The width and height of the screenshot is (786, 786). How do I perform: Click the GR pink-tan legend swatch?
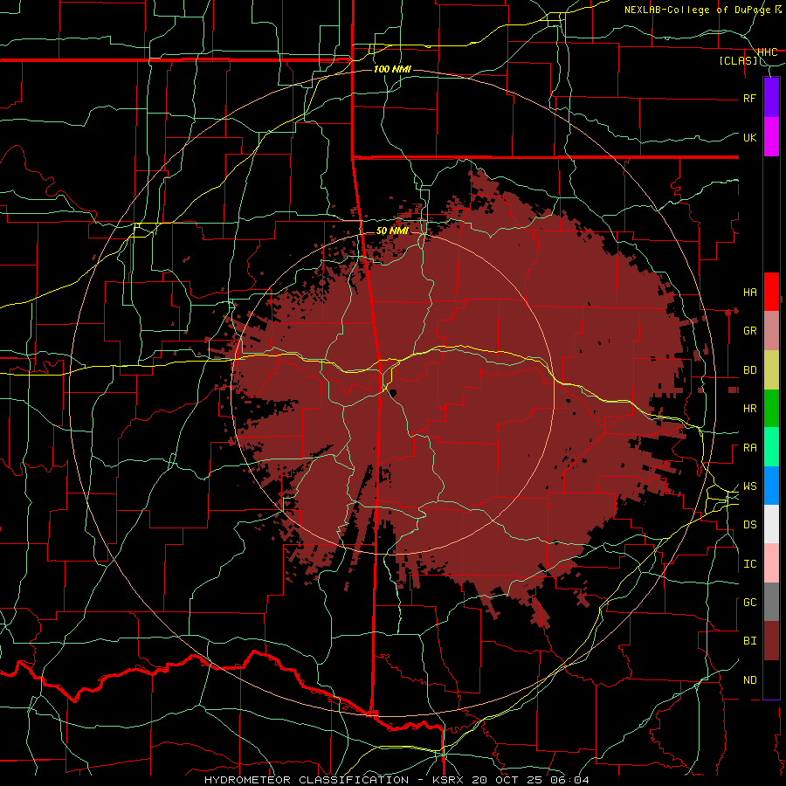(x=771, y=330)
